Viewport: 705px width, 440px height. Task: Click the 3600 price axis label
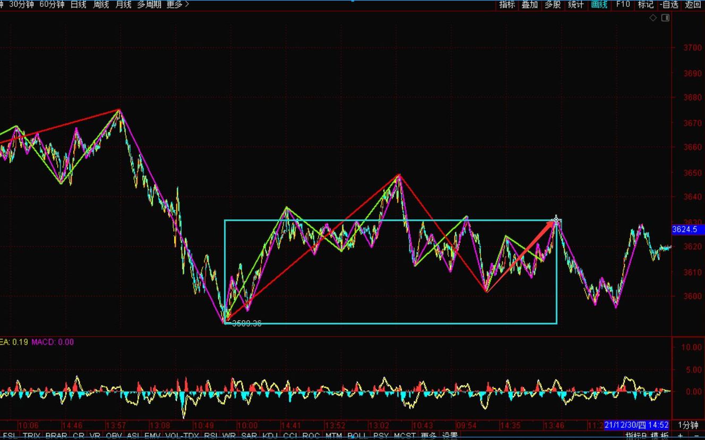pos(692,296)
